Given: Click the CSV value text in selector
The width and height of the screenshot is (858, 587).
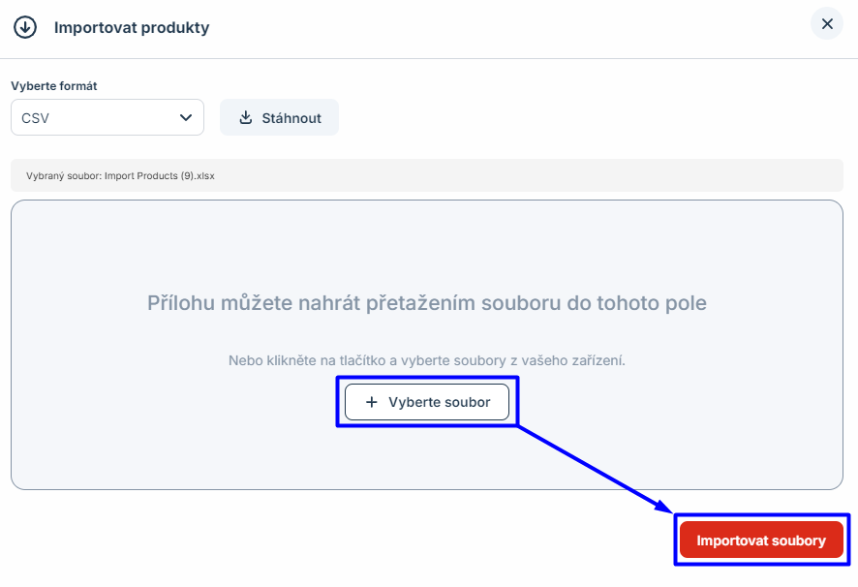Looking at the screenshot, I should click(36, 118).
